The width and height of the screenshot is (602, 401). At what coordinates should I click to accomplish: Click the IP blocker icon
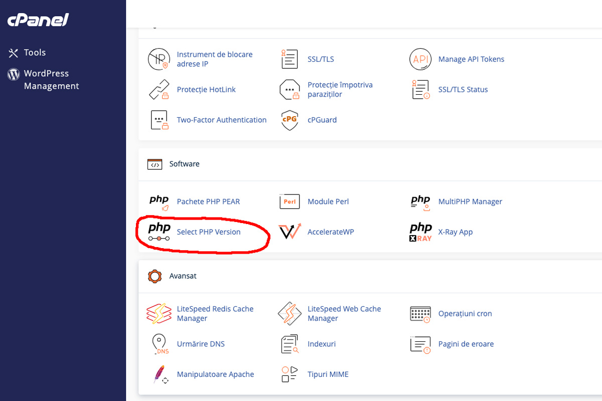[159, 59]
